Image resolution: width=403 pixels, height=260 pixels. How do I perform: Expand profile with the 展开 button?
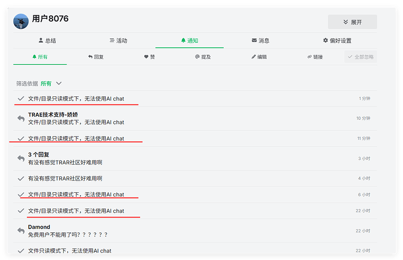(x=352, y=22)
